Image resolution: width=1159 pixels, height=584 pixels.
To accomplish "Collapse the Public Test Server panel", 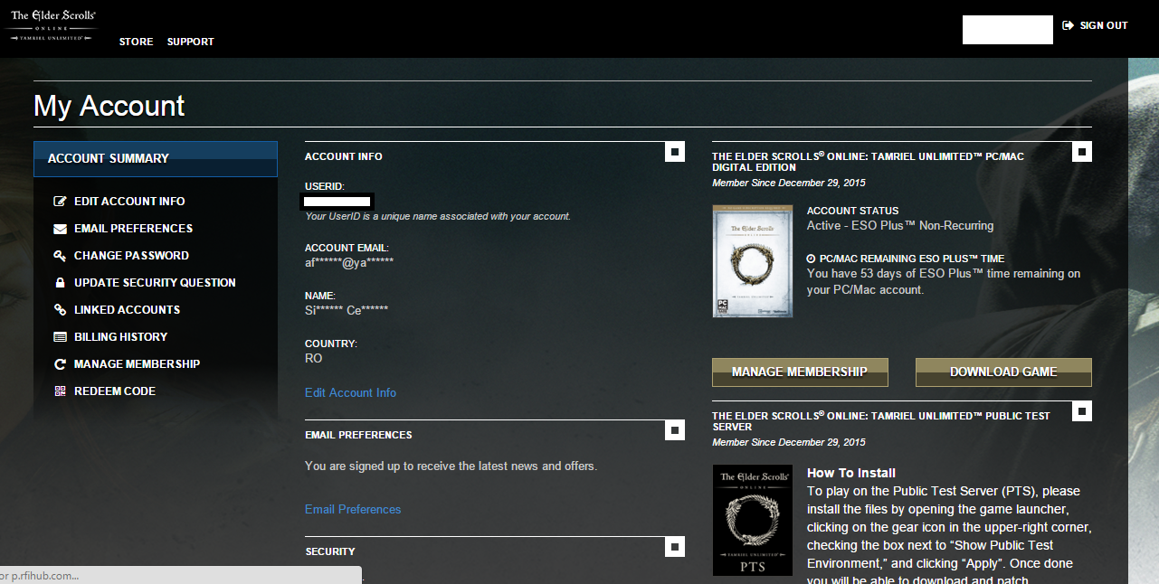I will click(1082, 411).
